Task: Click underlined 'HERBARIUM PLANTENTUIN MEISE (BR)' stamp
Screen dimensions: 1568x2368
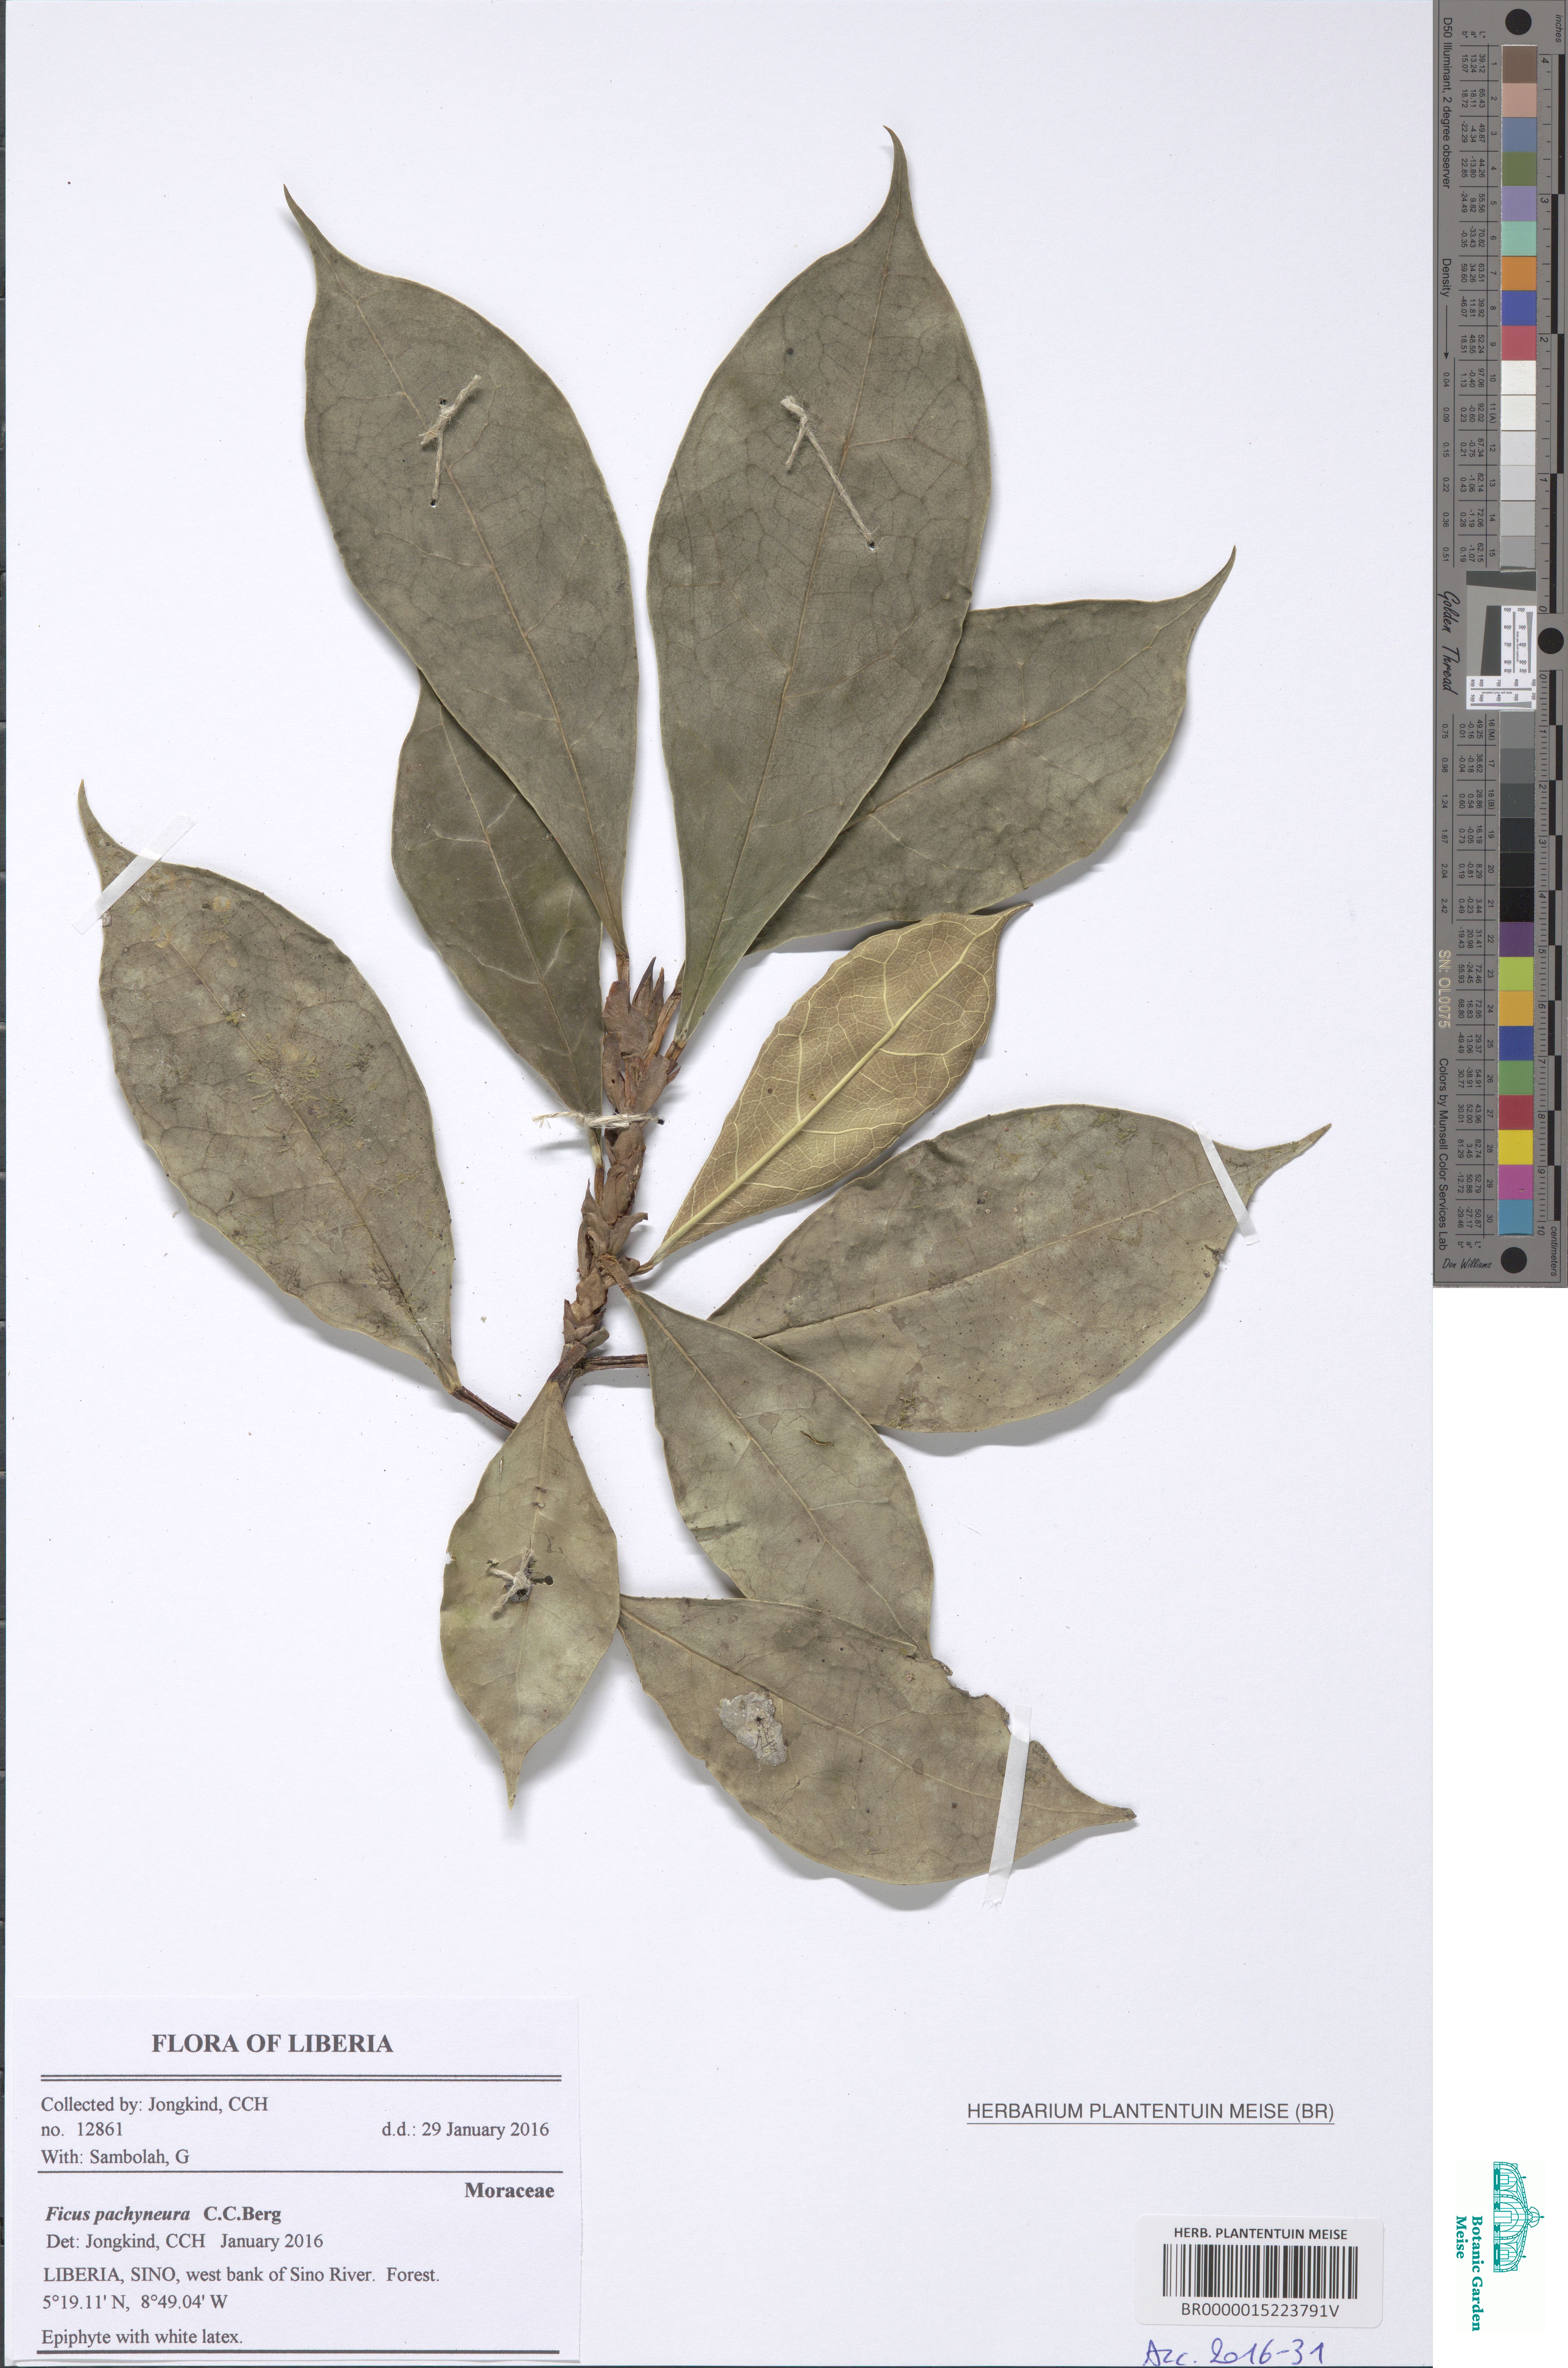Action: pyautogui.click(x=1150, y=2111)
